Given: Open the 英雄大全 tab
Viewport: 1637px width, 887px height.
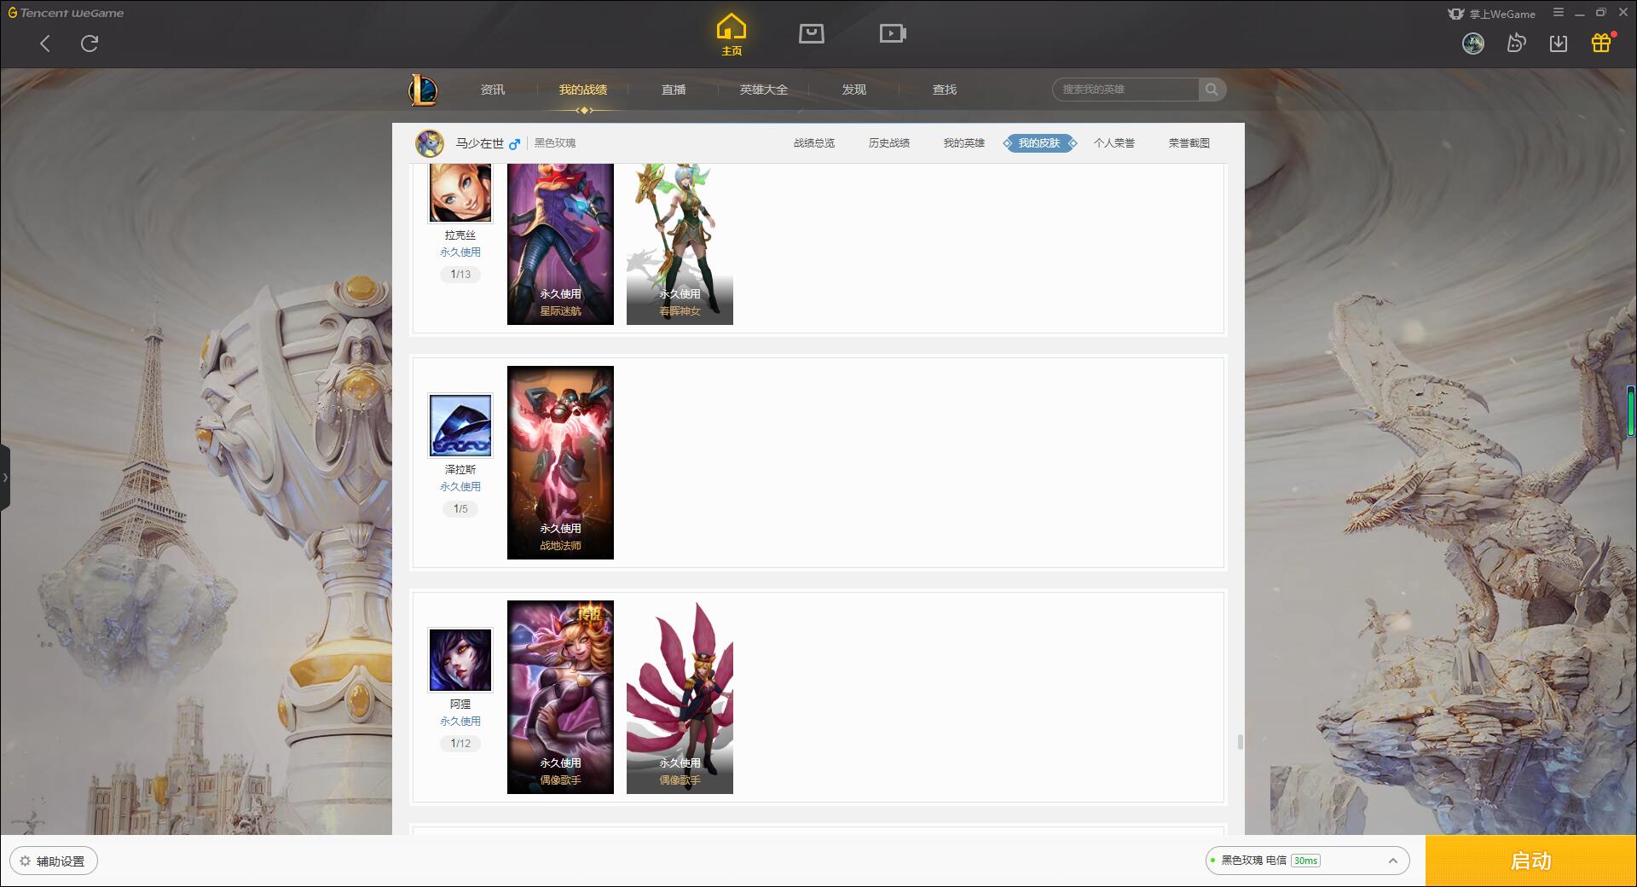Looking at the screenshot, I should 764,90.
